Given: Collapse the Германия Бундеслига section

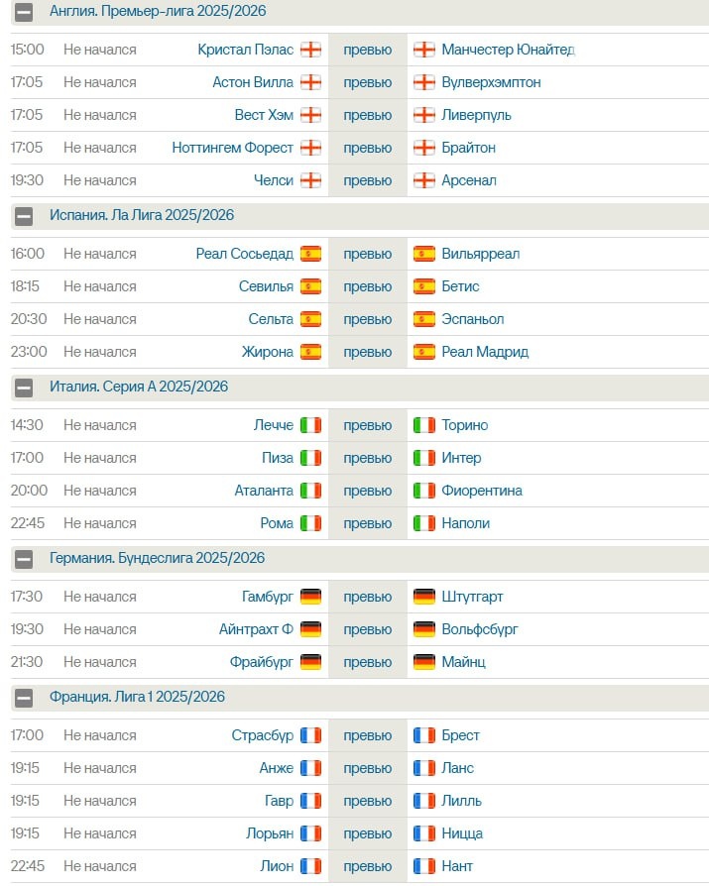Looking at the screenshot, I should pos(24,559).
